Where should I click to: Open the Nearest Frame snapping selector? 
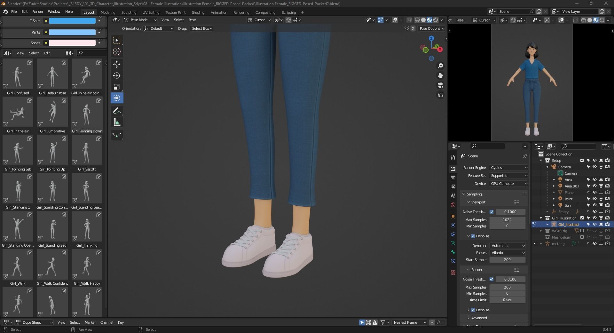tap(410, 322)
